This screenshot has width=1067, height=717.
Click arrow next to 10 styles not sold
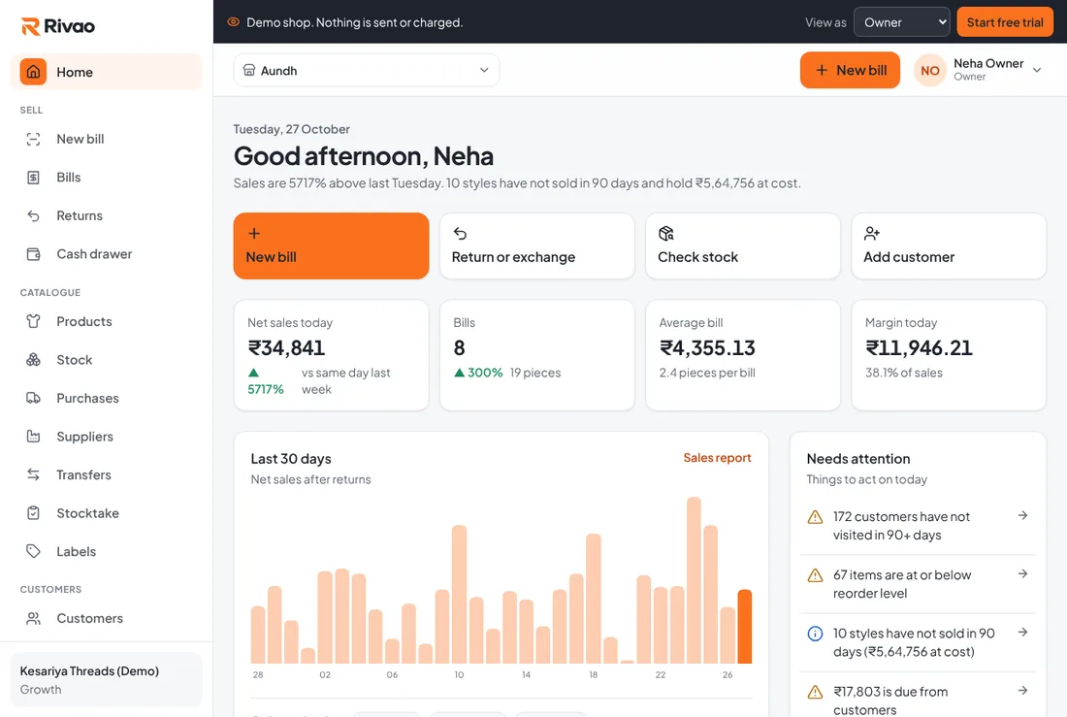coord(1022,633)
